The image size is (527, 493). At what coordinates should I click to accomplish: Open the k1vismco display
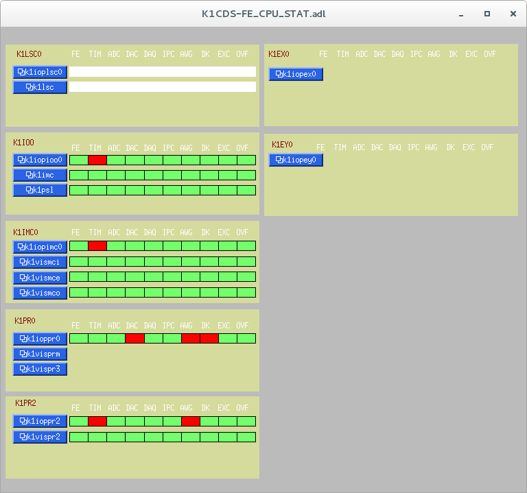40,293
